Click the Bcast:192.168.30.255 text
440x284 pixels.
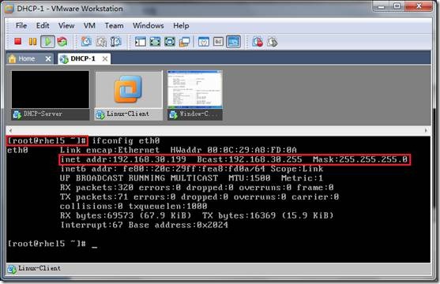(250, 159)
